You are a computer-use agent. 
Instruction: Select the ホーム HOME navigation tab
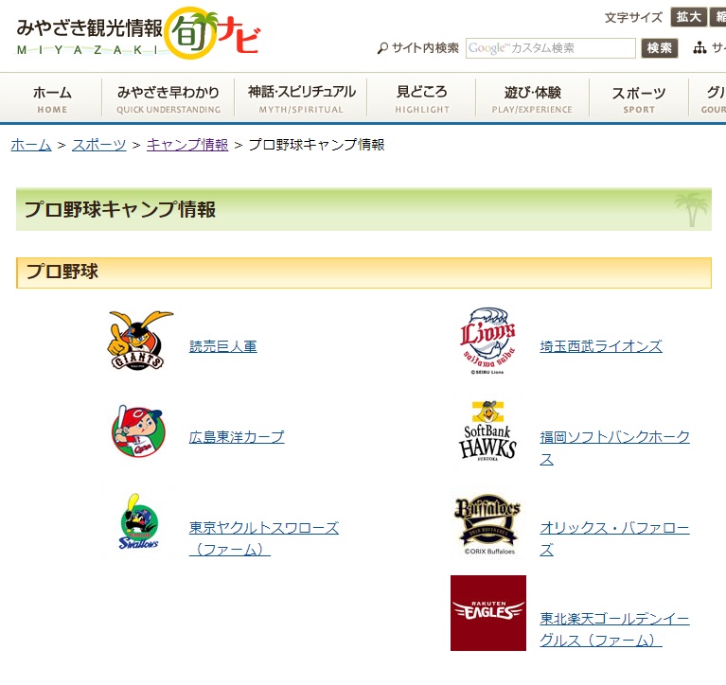[52, 98]
